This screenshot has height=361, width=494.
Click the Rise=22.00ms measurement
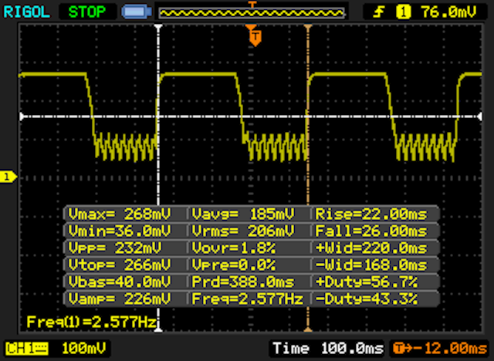click(x=371, y=214)
